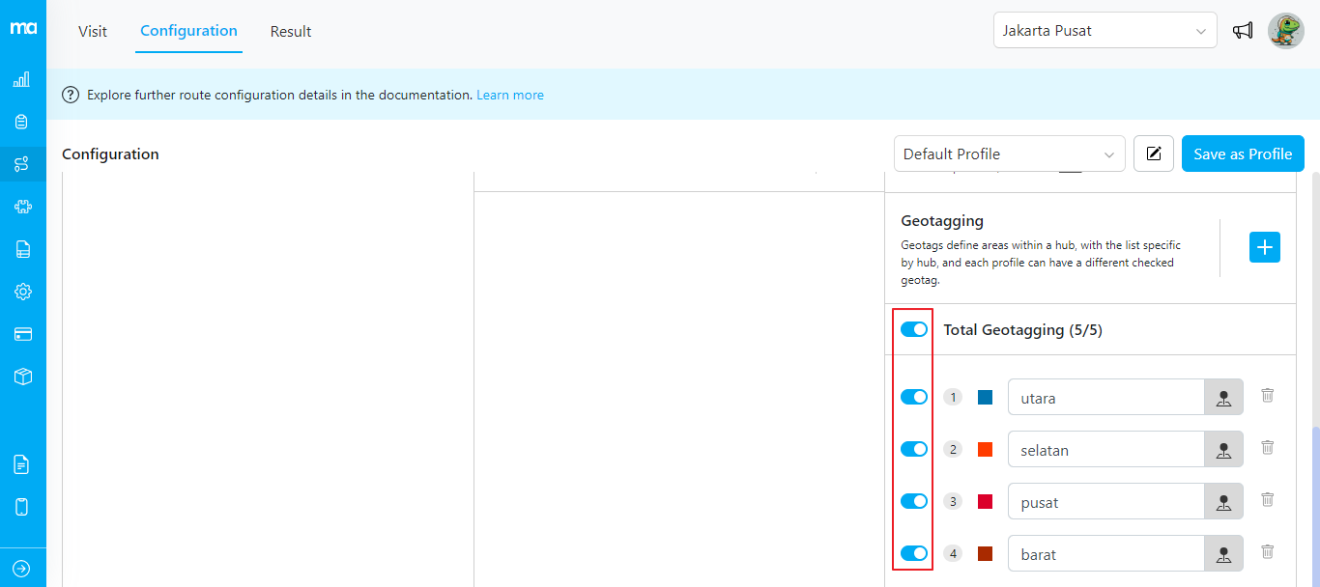Click the sidebar credit card icon
This screenshot has height=587, width=1320.
[x=22, y=334]
